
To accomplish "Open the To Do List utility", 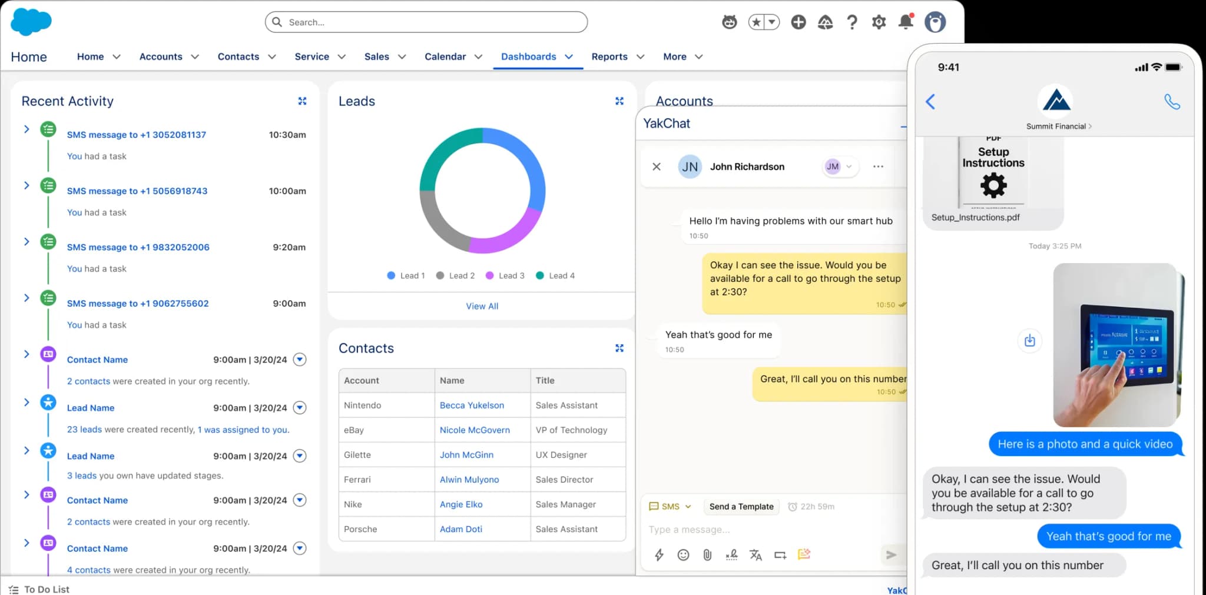I will tap(39, 589).
